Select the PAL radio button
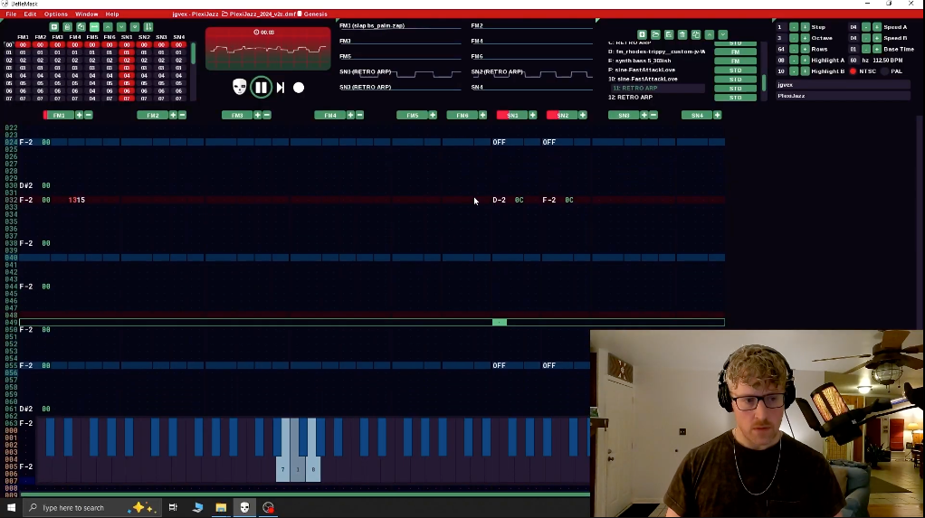This screenshot has width=925, height=518. click(883, 71)
